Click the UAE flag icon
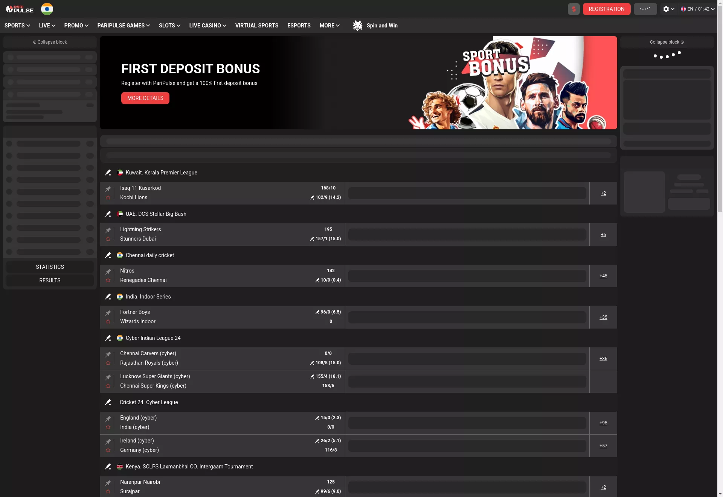This screenshot has width=723, height=497. (120, 214)
